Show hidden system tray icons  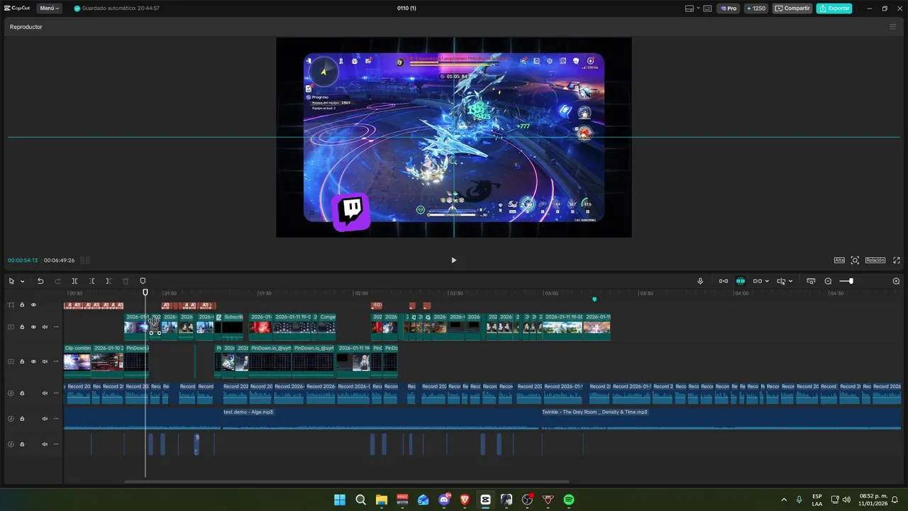coord(784,500)
